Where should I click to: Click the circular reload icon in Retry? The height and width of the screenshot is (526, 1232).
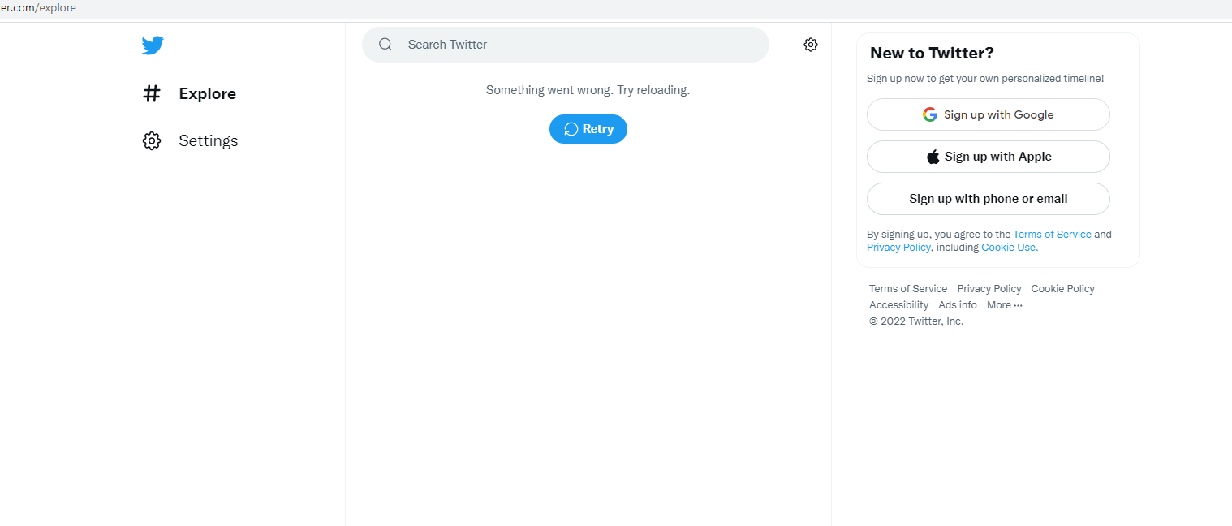click(571, 130)
